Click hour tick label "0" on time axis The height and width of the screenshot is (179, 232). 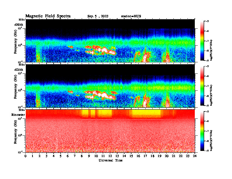[25, 156]
